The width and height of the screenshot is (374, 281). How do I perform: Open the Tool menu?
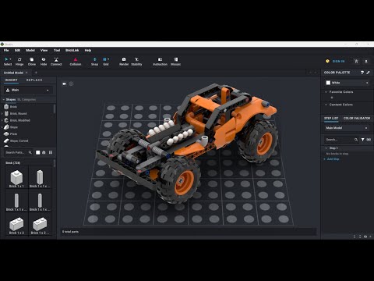[57, 50]
